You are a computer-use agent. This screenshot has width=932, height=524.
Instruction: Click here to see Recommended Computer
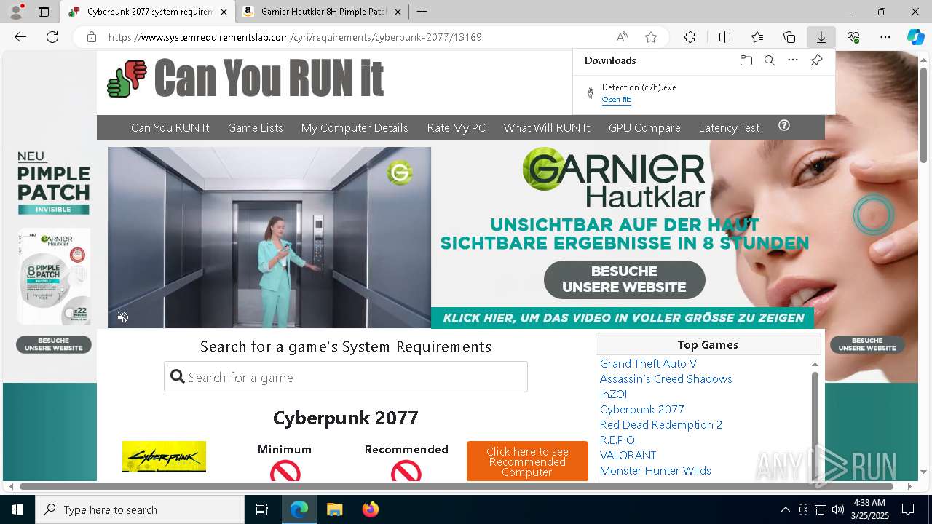527,461
